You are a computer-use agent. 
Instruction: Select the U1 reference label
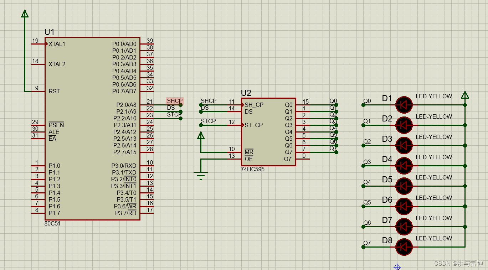(50, 32)
